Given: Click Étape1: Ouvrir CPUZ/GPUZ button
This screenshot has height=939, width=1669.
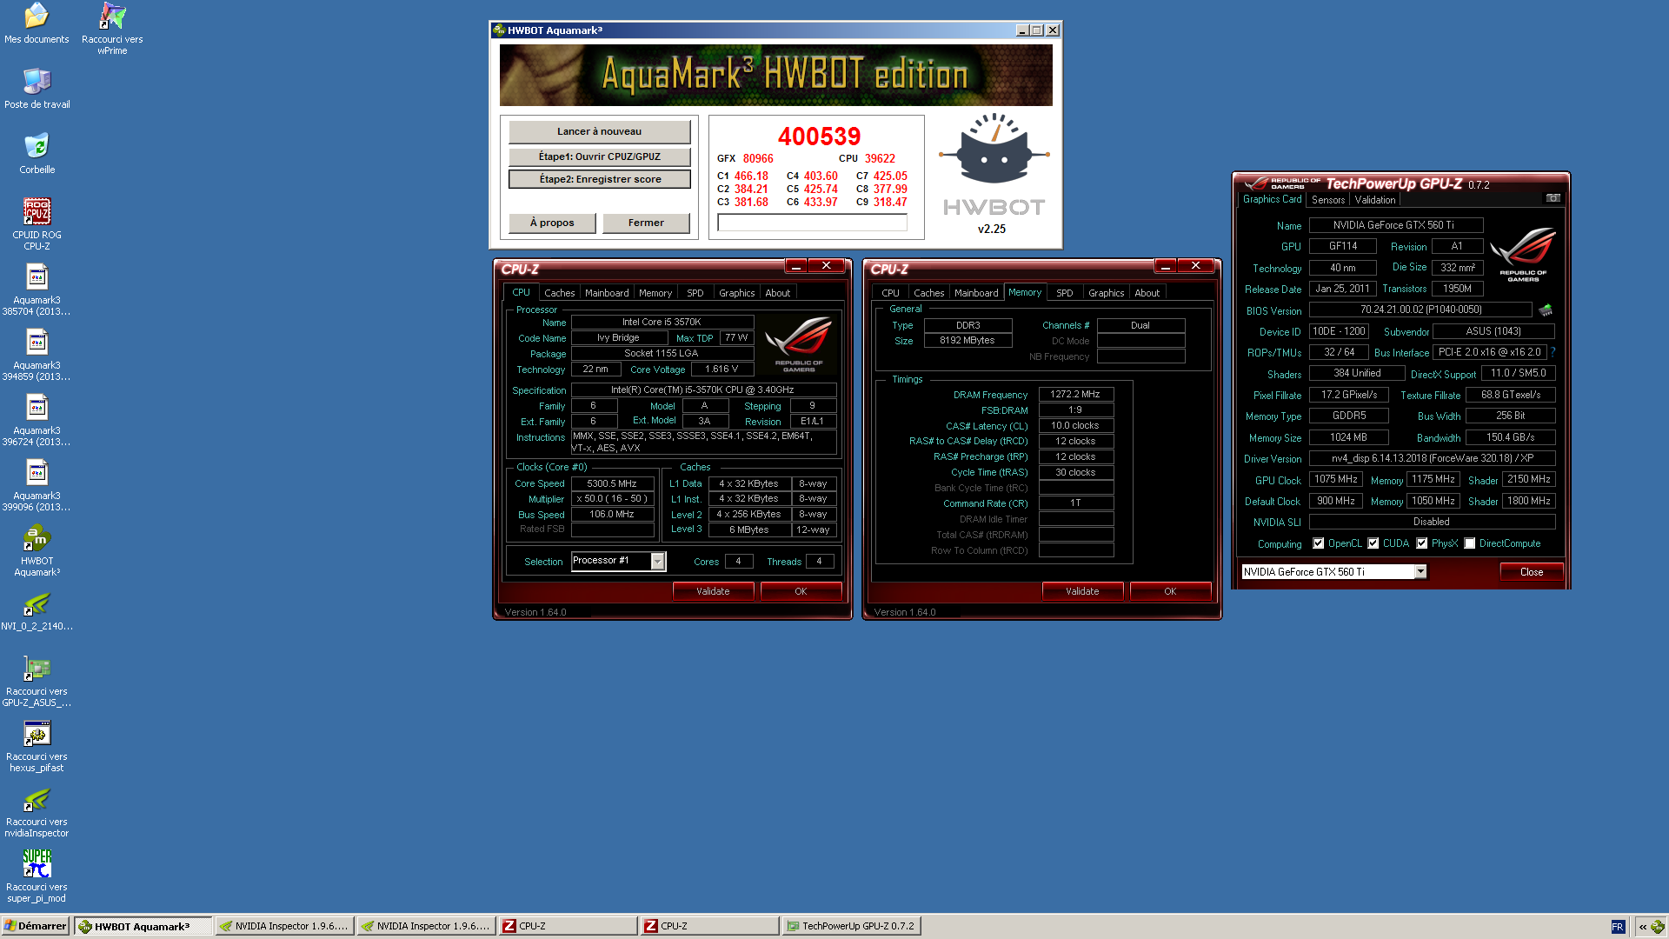Looking at the screenshot, I should (x=600, y=156).
